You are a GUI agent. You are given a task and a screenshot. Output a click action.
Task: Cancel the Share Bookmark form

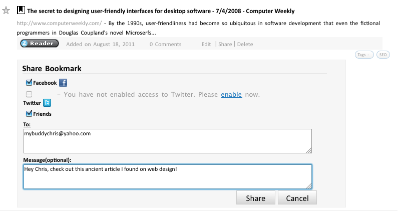[x=297, y=198]
